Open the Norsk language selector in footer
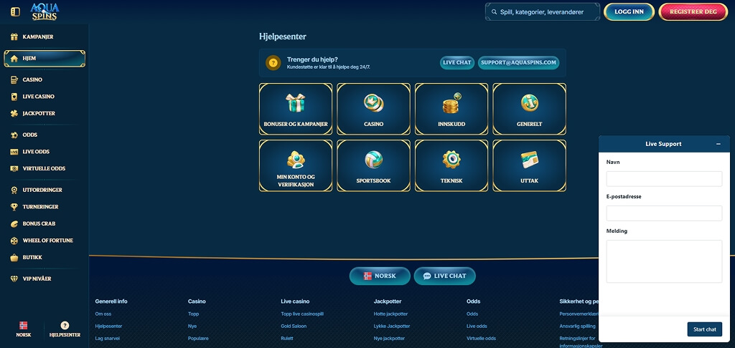 (x=380, y=276)
